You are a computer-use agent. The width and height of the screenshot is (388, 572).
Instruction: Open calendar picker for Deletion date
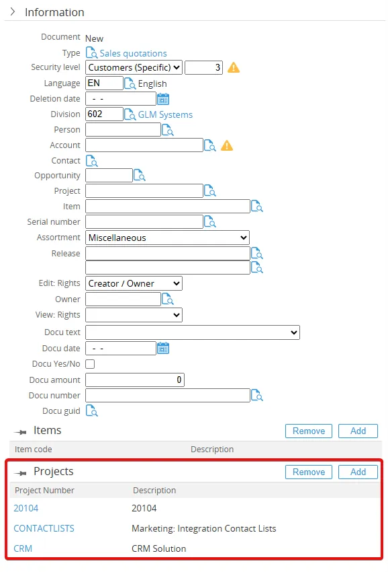(x=163, y=99)
